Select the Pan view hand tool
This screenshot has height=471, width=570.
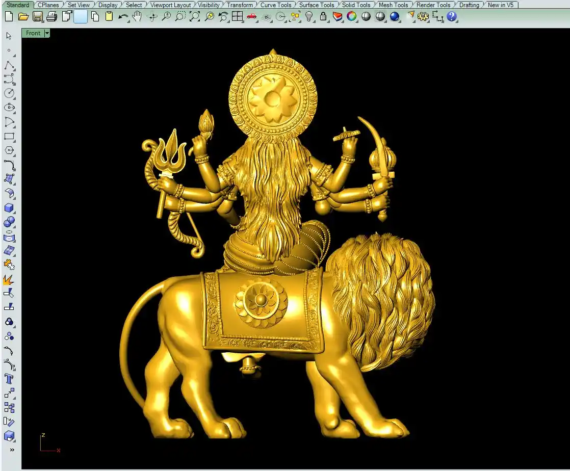pyautogui.click(x=137, y=16)
